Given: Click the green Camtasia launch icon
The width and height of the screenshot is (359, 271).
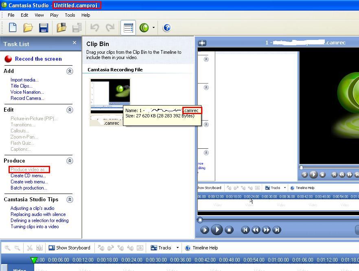Looking at the screenshot, I should click(x=144, y=28).
